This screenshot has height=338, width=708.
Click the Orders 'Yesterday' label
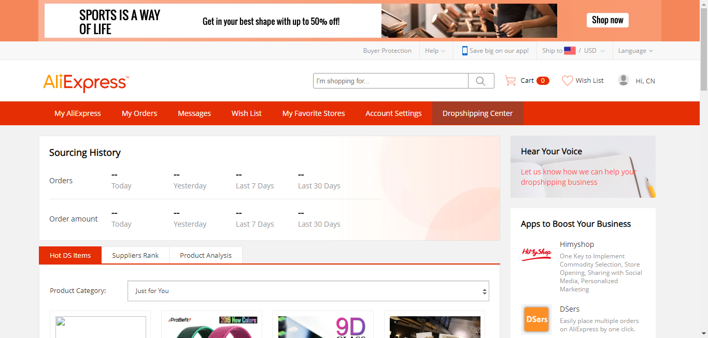(x=190, y=186)
